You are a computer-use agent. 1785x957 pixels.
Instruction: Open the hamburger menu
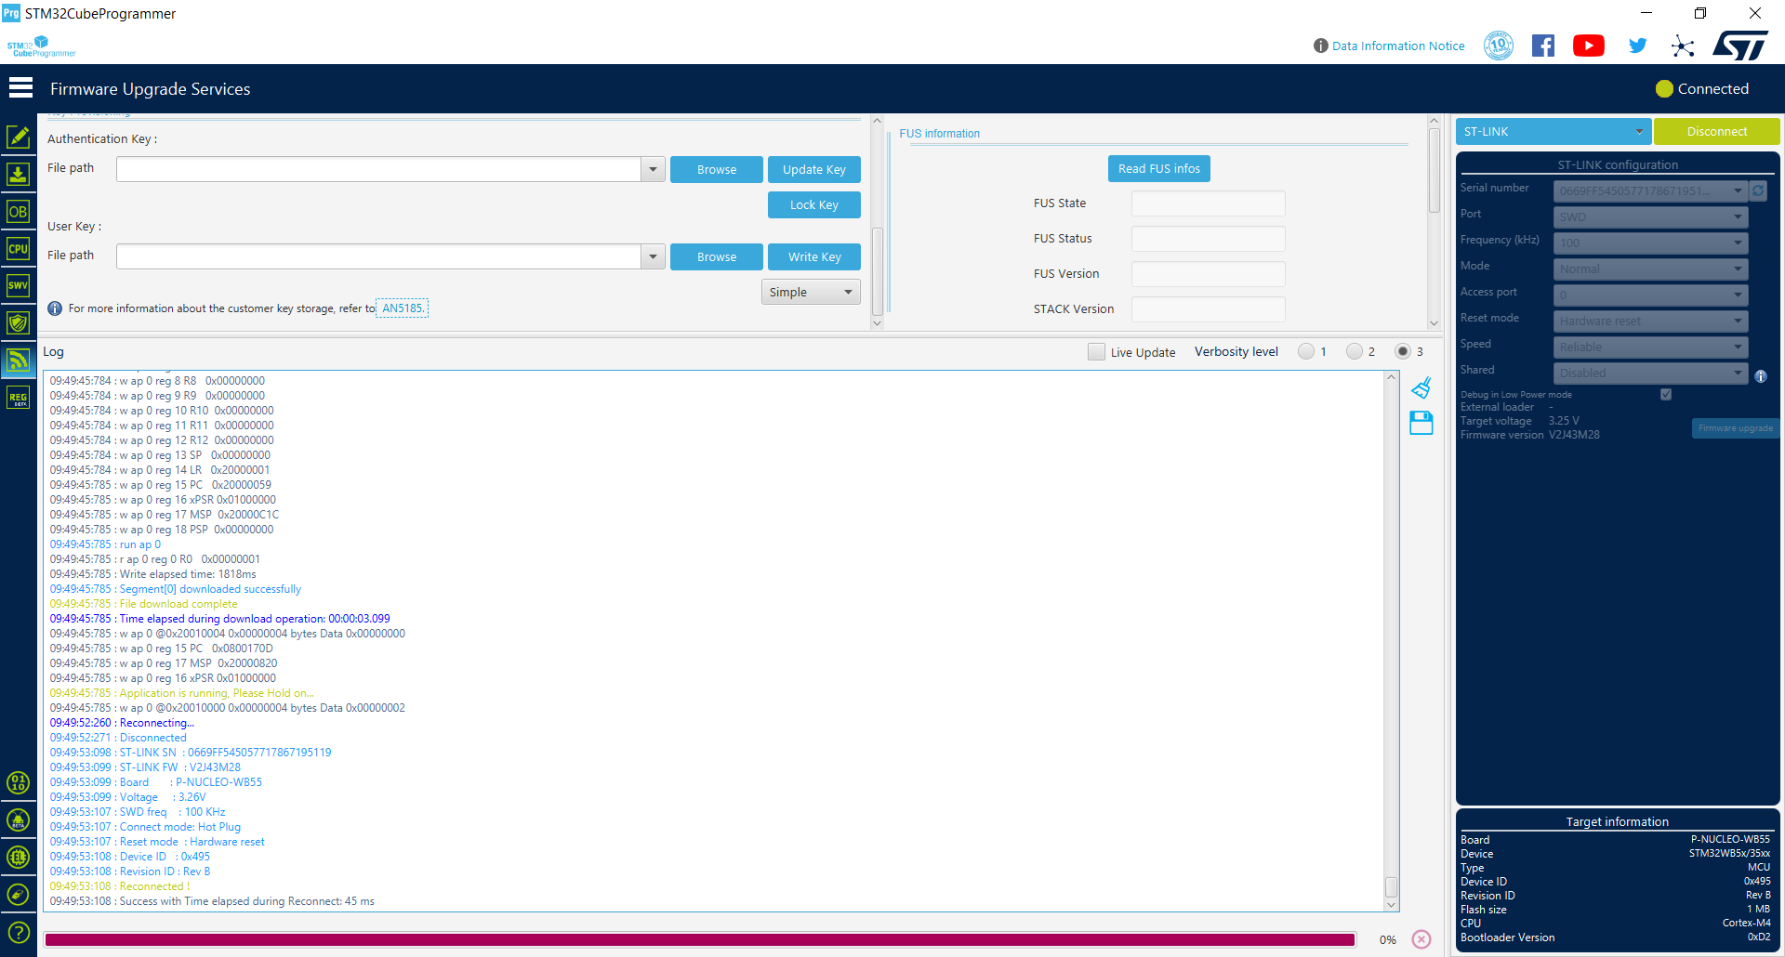[x=20, y=86]
